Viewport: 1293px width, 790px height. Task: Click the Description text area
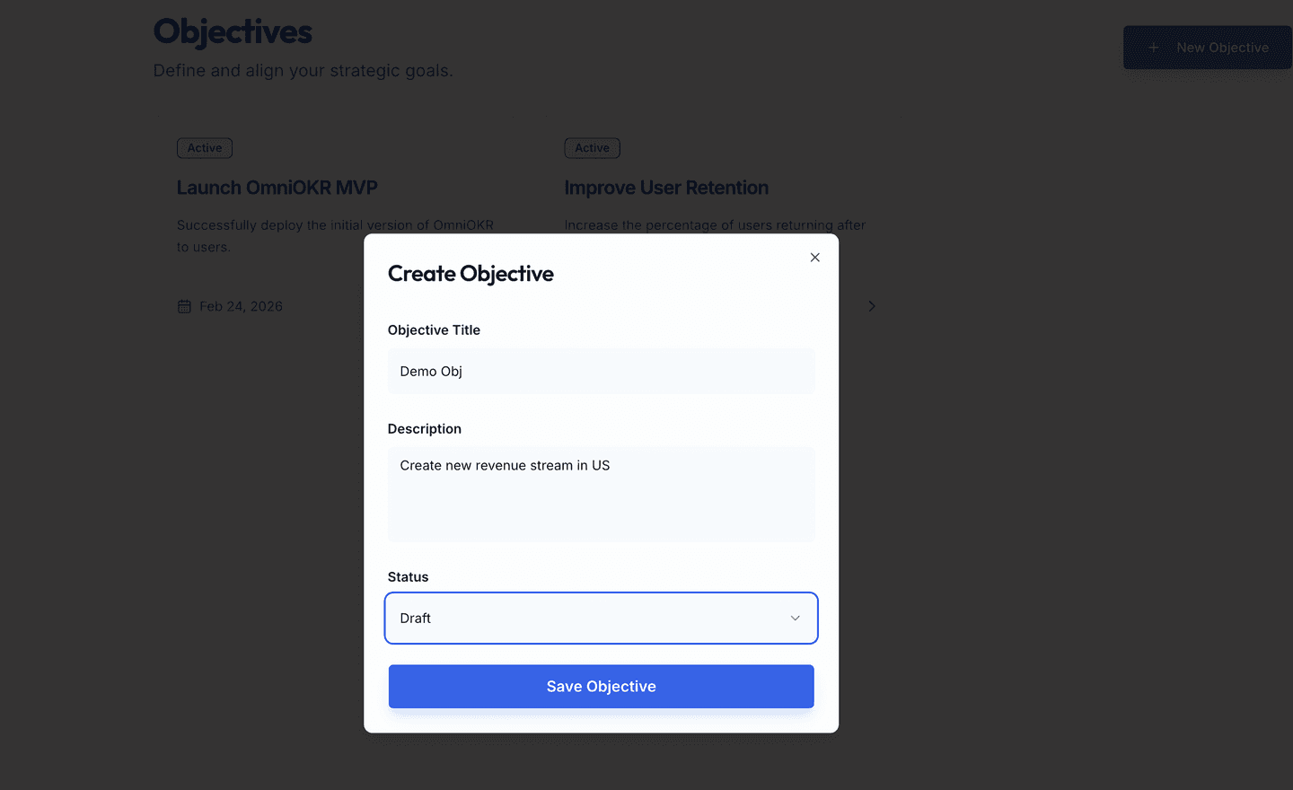click(601, 494)
